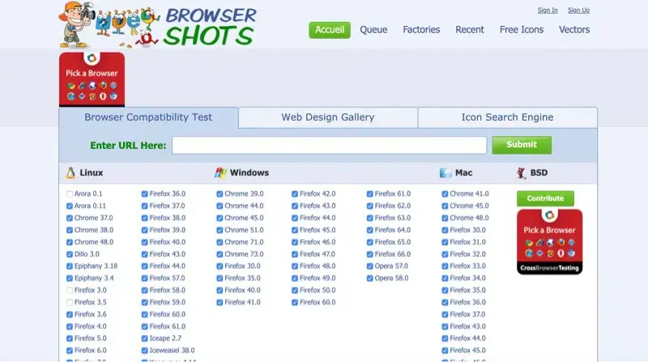
Task: Open the Vectors page
Action: click(574, 30)
